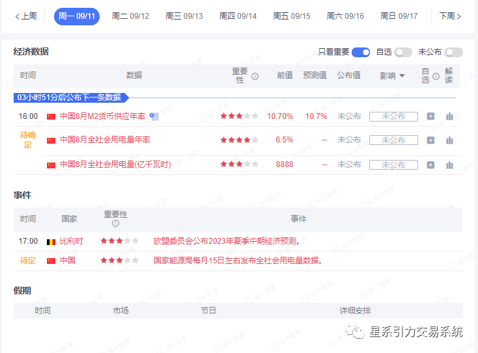
Task: Click 待确定 time label in data table
Action: (28, 140)
